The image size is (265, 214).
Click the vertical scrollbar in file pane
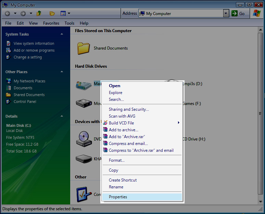[x=260, y=113]
